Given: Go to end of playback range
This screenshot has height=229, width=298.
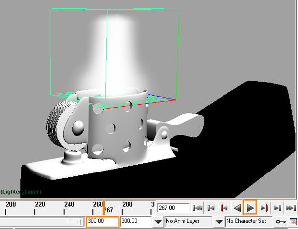Looking at the screenshot, I should (x=291, y=208).
